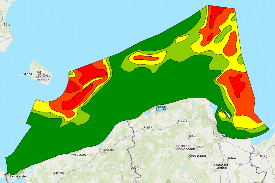Click the Swinoujscie city label

click(17, 176)
